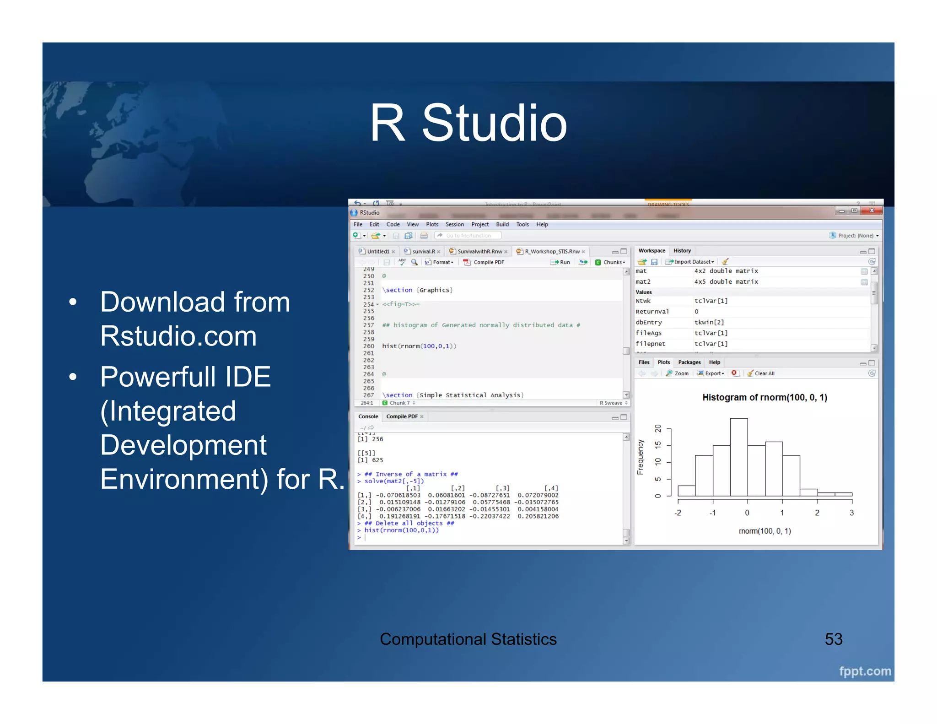Click the Save All documents icon
The height and width of the screenshot is (724, 937).
click(409, 235)
